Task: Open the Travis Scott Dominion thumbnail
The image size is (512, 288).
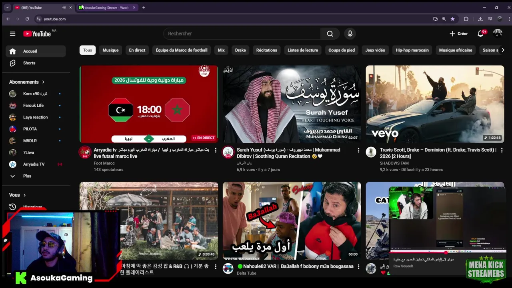Action: pyautogui.click(x=435, y=104)
